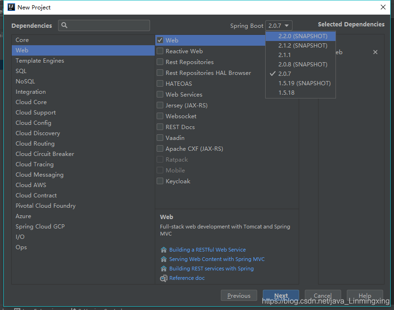
Task: Select the Cloud Contract category
Action: [83, 196]
